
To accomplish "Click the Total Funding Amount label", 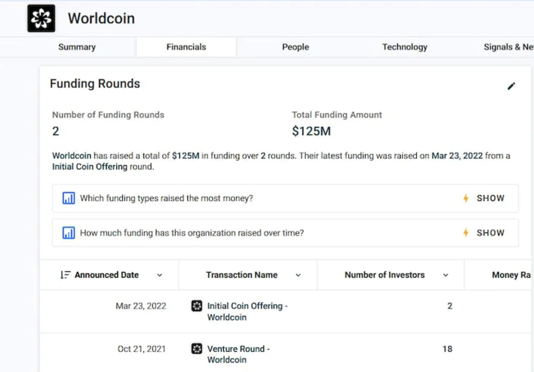I will (337, 115).
